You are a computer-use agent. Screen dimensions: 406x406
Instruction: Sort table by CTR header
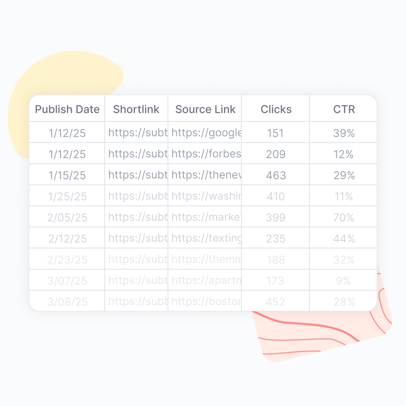(x=344, y=109)
